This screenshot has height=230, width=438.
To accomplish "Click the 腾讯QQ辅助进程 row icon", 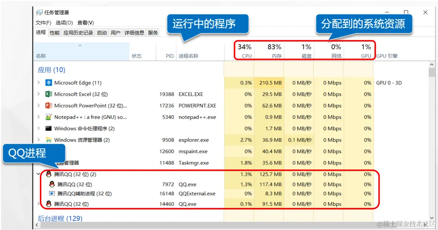I will 52,193.
